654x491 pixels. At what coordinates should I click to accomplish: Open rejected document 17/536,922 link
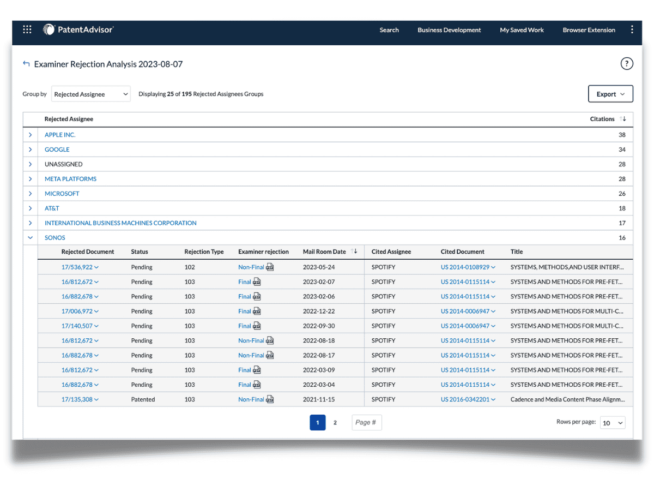[x=77, y=267]
